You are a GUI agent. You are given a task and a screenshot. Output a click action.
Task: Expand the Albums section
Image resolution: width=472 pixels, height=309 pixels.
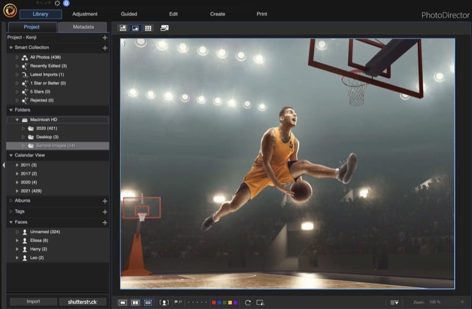[x=11, y=201]
